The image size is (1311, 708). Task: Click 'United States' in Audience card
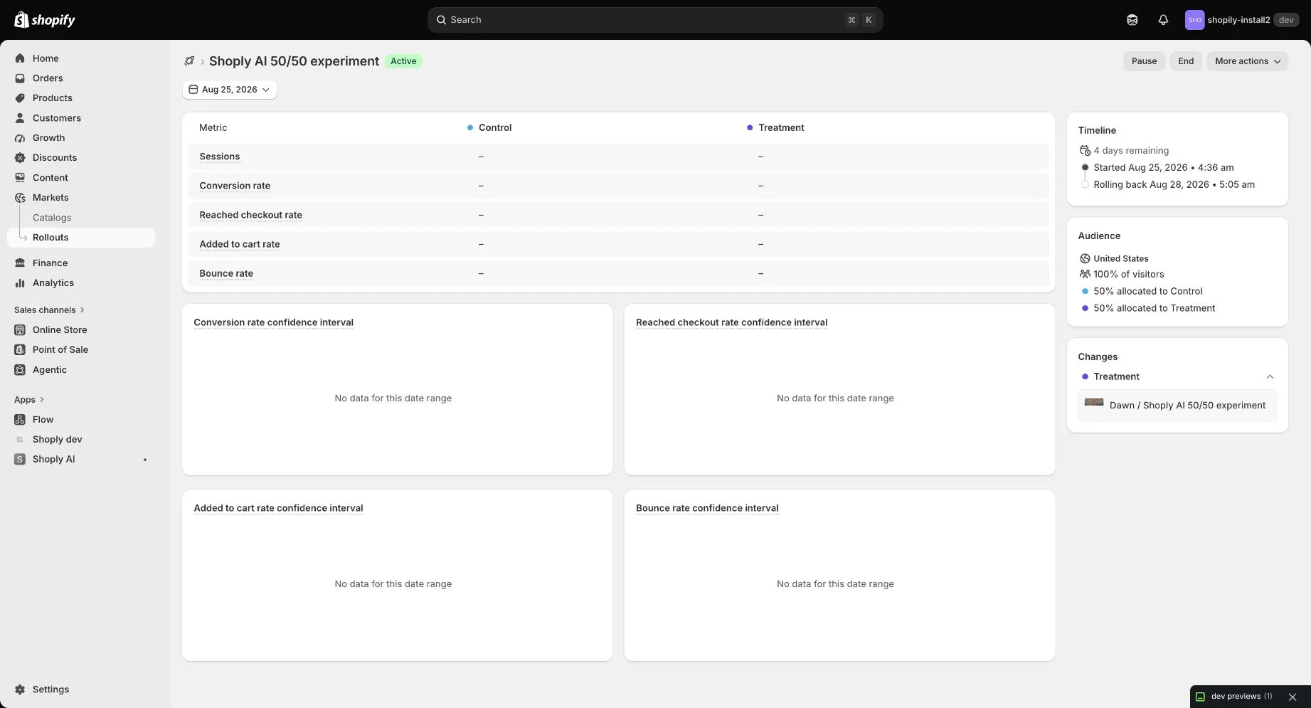coord(1121,259)
